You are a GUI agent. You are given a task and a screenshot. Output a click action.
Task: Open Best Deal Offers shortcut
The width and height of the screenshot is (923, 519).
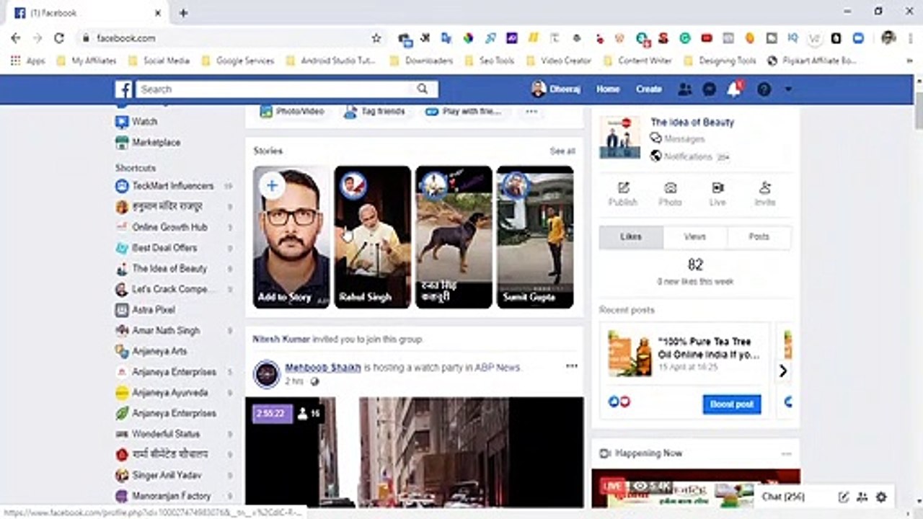tap(164, 248)
